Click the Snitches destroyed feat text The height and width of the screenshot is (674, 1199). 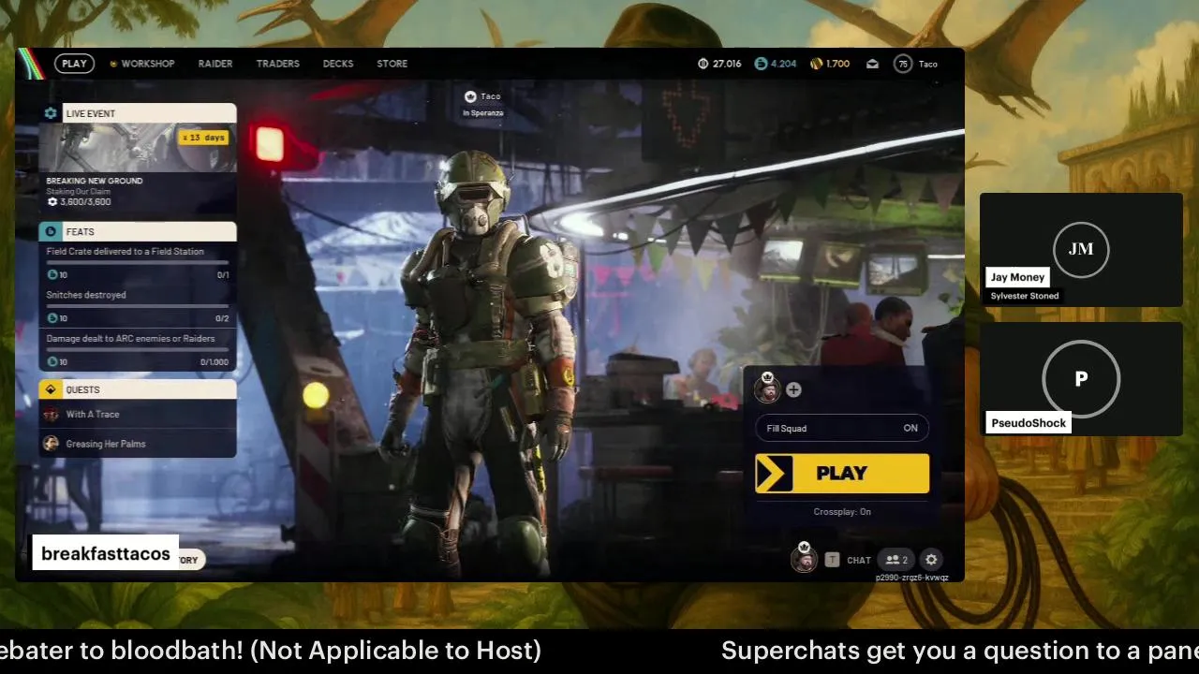86,295
